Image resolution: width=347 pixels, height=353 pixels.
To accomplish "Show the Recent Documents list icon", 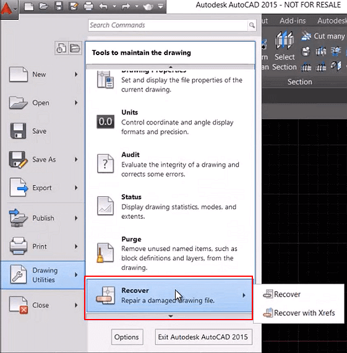I will click(61, 48).
